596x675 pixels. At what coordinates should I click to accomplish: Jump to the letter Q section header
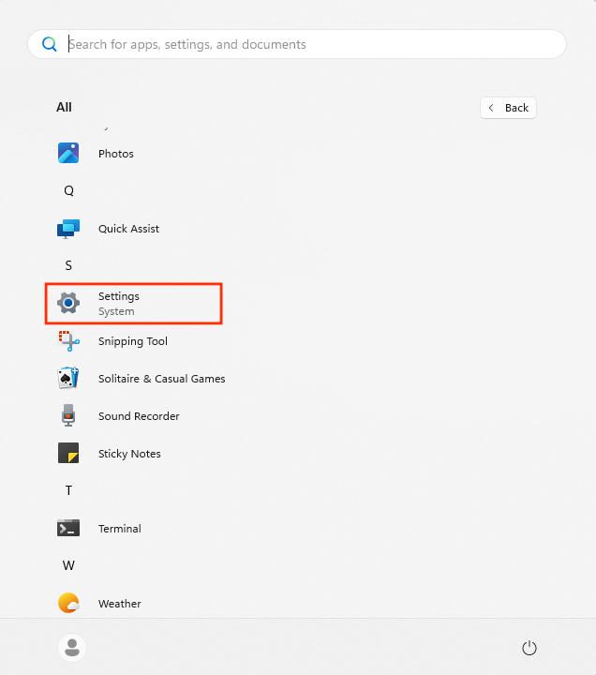(68, 190)
